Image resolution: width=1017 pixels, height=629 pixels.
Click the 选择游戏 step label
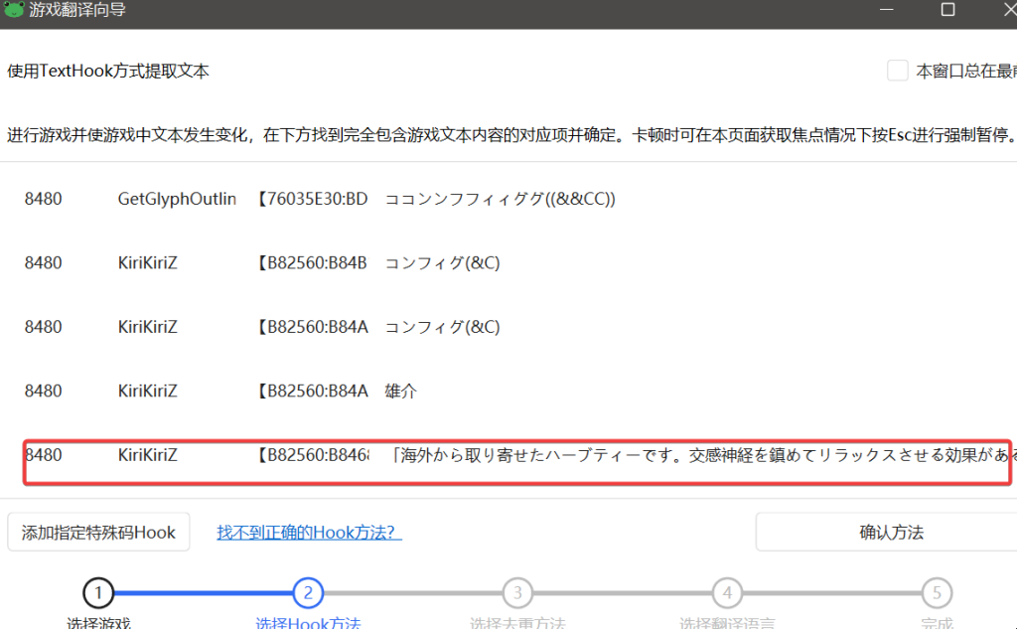[x=98, y=623]
